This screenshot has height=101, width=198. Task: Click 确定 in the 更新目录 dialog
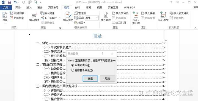pyautogui.click(x=90, y=78)
